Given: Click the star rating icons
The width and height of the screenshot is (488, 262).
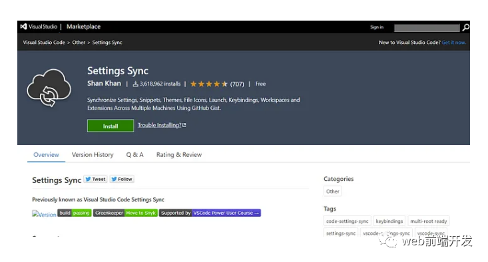Looking at the screenshot, I should pyautogui.click(x=209, y=84).
